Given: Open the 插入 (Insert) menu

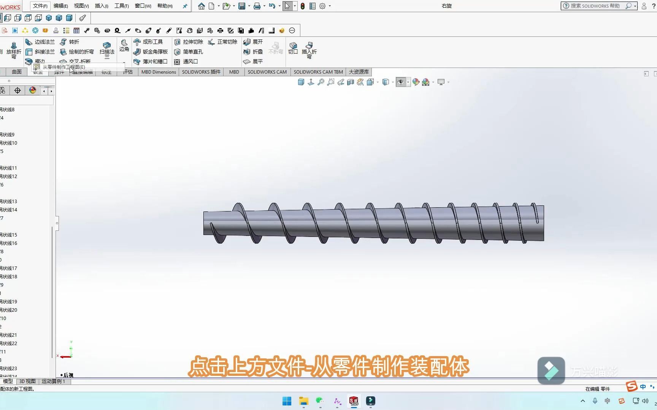Looking at the screenshot, I should click(101, 6).
